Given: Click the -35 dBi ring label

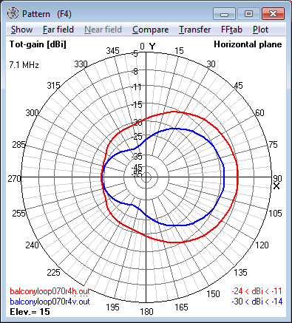Looking at the screenshot, I should coord(137,156).
